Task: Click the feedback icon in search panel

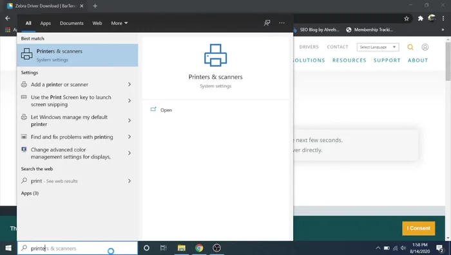Action: [x=267, y=23]
